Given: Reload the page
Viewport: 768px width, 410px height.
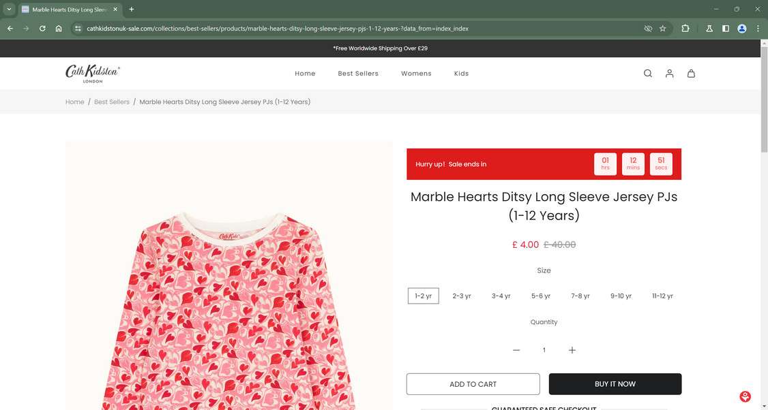Looking at the screenshot, I should pos(42,29).
